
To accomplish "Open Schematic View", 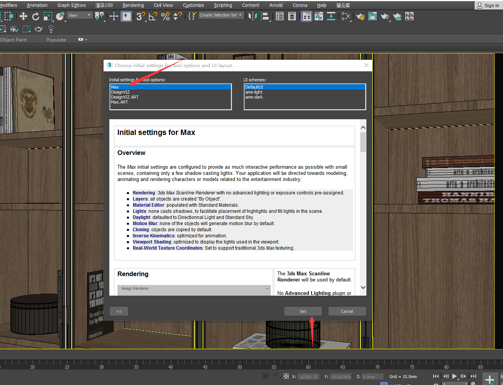I will (331, 16).
